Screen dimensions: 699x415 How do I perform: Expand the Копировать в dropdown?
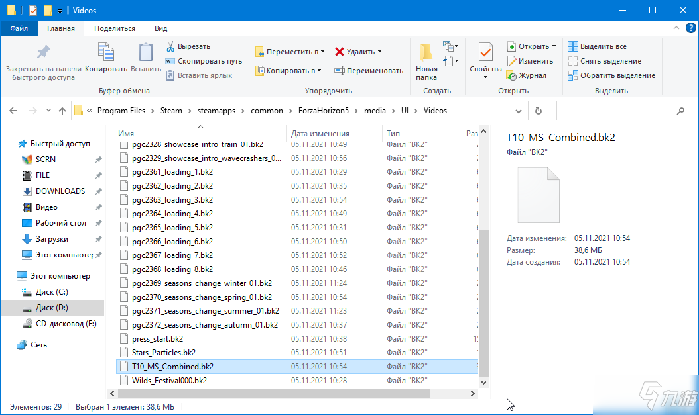(x=319, y=71)
